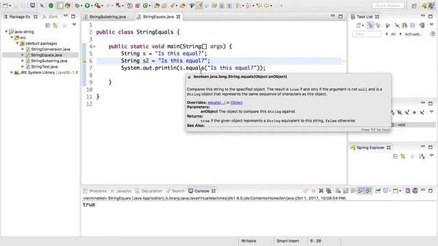The width and height of the screenshot is (438, 246).
Task: Toggle Categorized view in Task List
Action: coord(370,26)
